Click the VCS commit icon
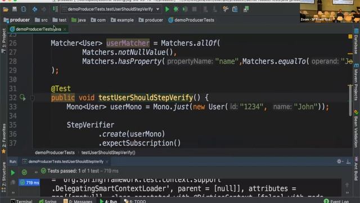 point(214,10)
